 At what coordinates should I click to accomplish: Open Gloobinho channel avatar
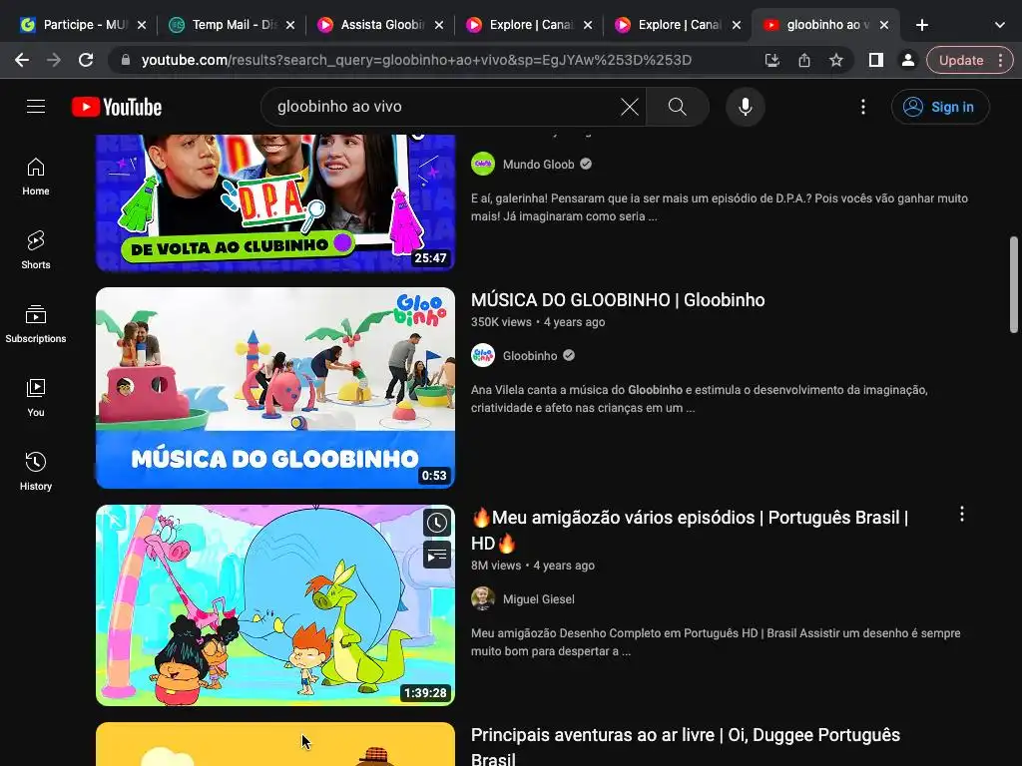(x=483, y=356)
